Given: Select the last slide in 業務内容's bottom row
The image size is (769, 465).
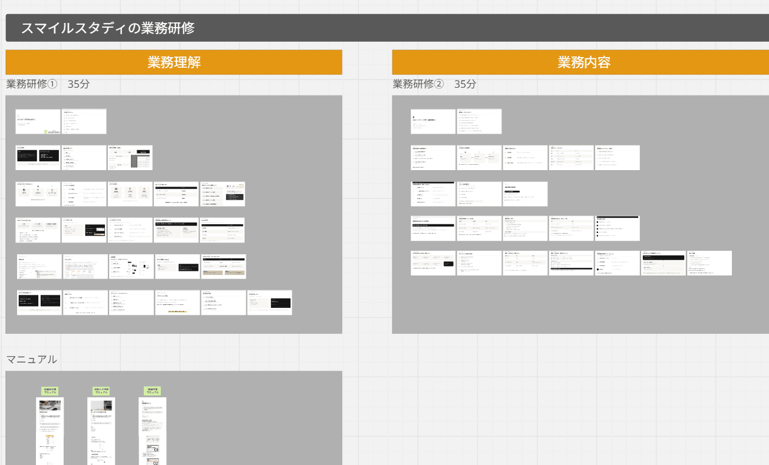Looking at the screenshot, I should [x=709, y=263].
